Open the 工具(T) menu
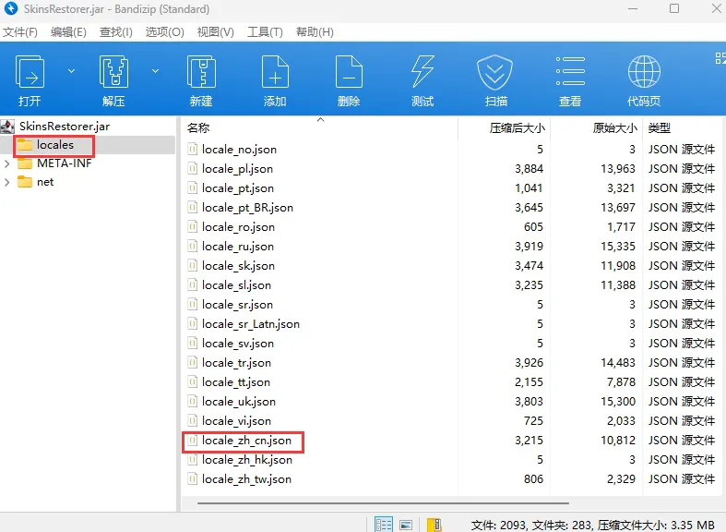 click(265, 32)
